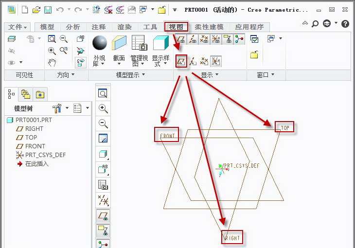Select the Folder Browser navigator tab
Image resolution: width=355 pixels, height=248 pixels.
pos(26,94)
